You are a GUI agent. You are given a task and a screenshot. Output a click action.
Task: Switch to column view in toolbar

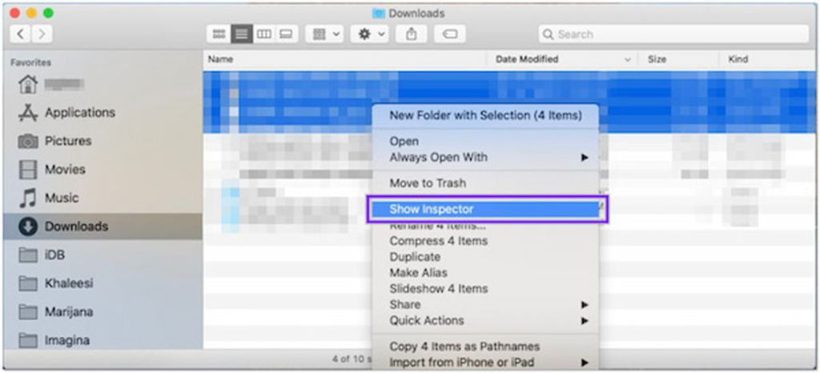(x=263, y=34)
